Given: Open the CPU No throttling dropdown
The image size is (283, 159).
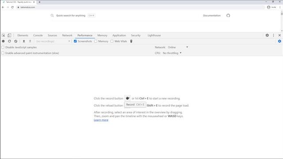Looking at the screenshot, I should [x=172, y=53].
